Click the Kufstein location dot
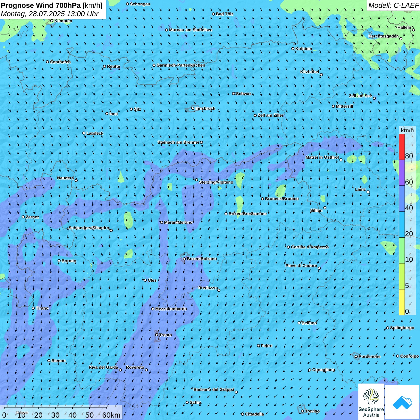This screenshot has width=420, height=420. click(293, 49)
